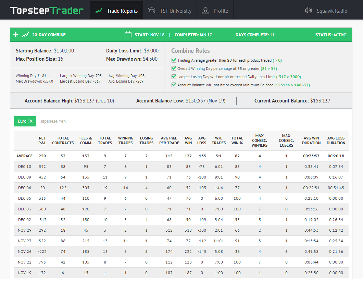Click the LOSING TRADES column header

click(x=146, y=140)
